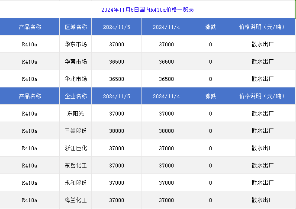Click the 涨跌 value 0 for 三美股份
The width and height of the screenshot is (296, 209).
tap(210, 131)
